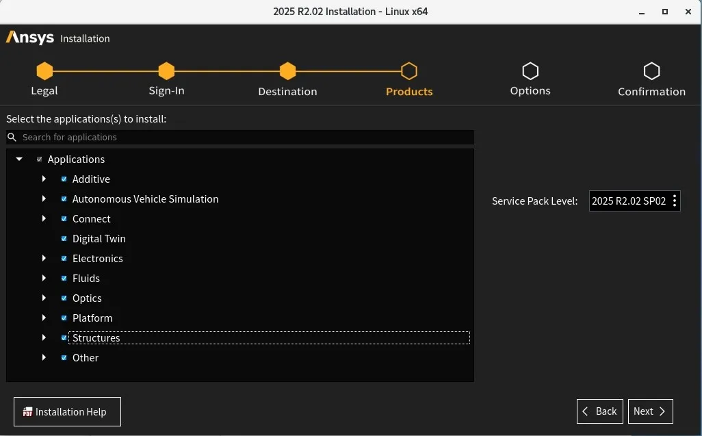
Task: Select the Fluids row label
Action: [86, 279]
